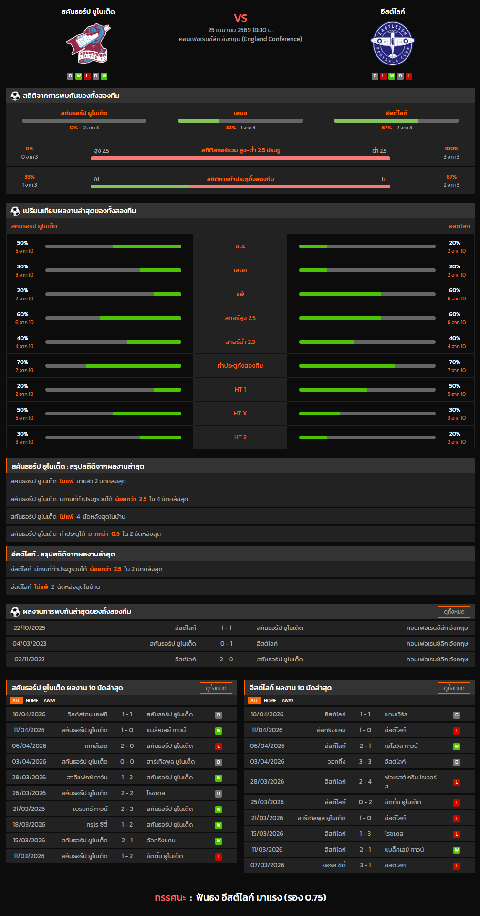Click soccer ball icon beside สถิติจากการพบกันของทั้งสองทีม
Screen dimensions: 480x916
click(x=15, y=96)
